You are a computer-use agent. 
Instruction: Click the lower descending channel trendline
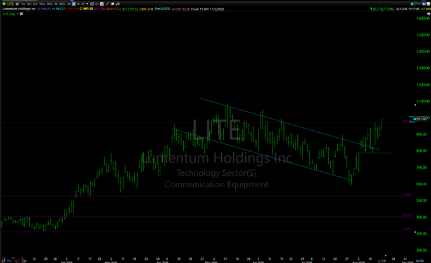coord(261,154)
